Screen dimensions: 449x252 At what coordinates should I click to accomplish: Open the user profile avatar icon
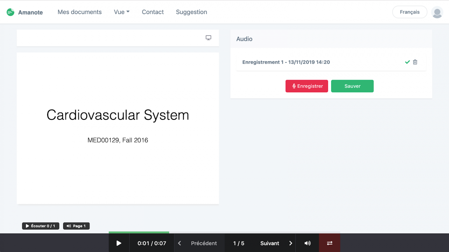point(437,12)
